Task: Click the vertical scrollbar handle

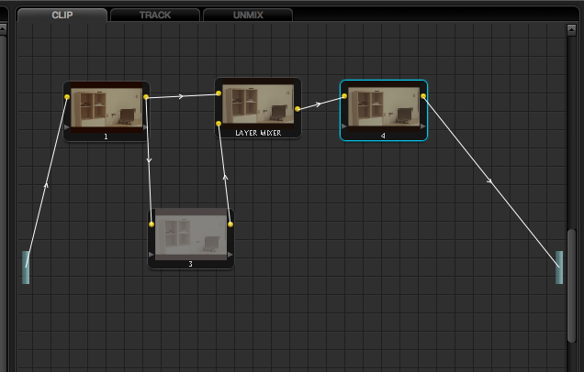Action: pyautogui.click(x=571, y=285)
